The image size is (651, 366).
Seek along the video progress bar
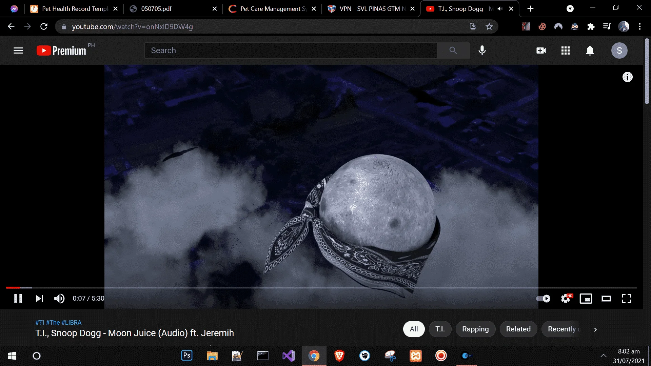(x=321, y=288)
